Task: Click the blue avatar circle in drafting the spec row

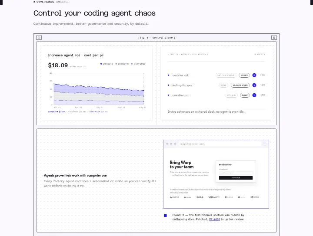Action: coord(254,85)
